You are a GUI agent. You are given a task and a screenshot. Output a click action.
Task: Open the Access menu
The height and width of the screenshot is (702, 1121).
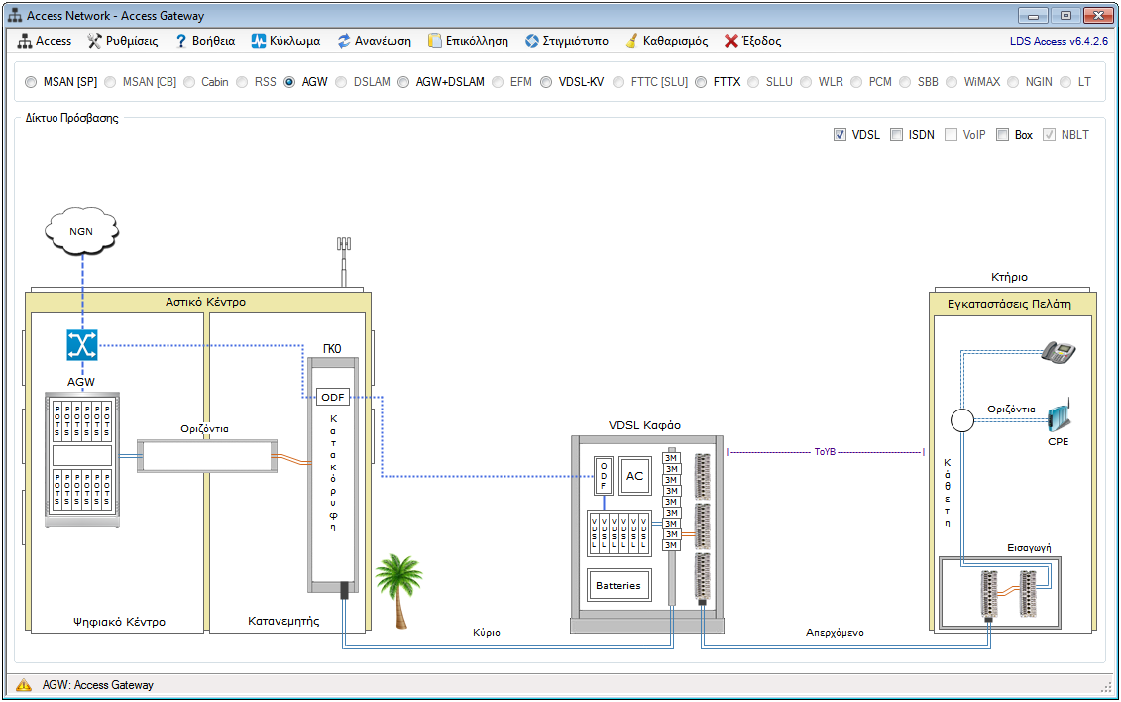(45, 41)
